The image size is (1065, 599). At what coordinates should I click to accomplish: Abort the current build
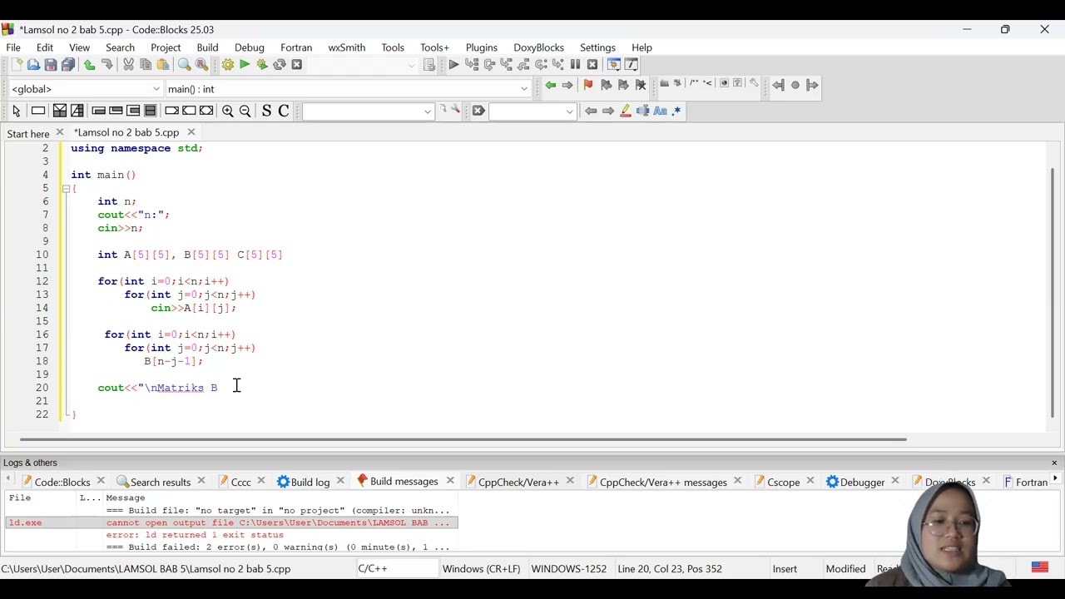coord(297,65)
